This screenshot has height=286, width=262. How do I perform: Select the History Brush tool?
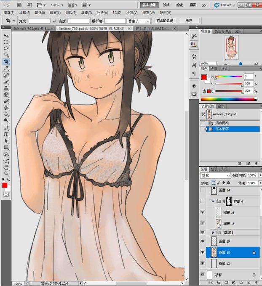(x=6, y=95)
